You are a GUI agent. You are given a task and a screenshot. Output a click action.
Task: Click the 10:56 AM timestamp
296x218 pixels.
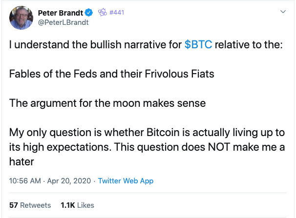pyautogui.click(x=25, y=181)
